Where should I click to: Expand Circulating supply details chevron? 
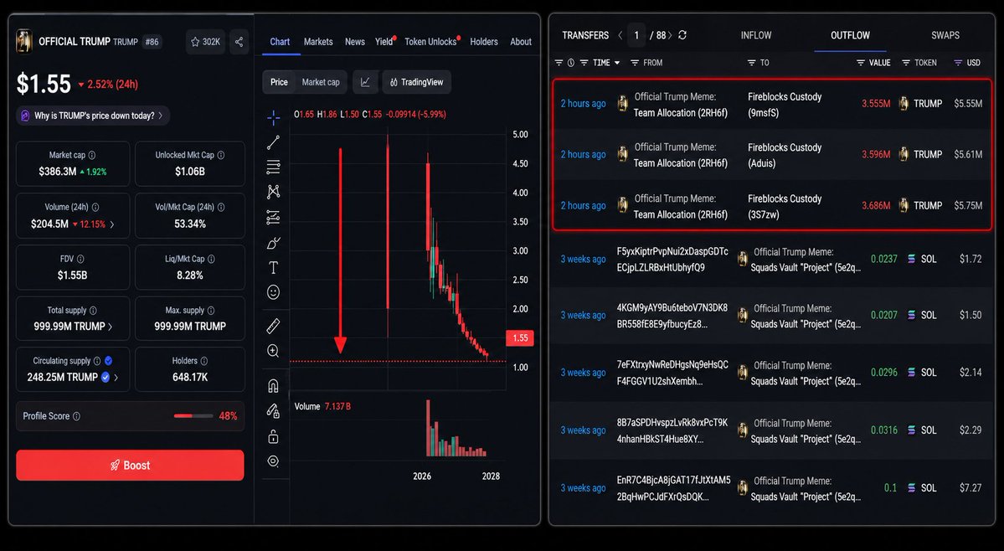pyautogui.click(x=116, y=378)
